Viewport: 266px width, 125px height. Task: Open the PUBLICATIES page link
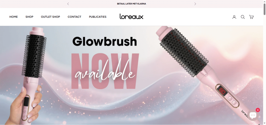[x=98, y=17]
